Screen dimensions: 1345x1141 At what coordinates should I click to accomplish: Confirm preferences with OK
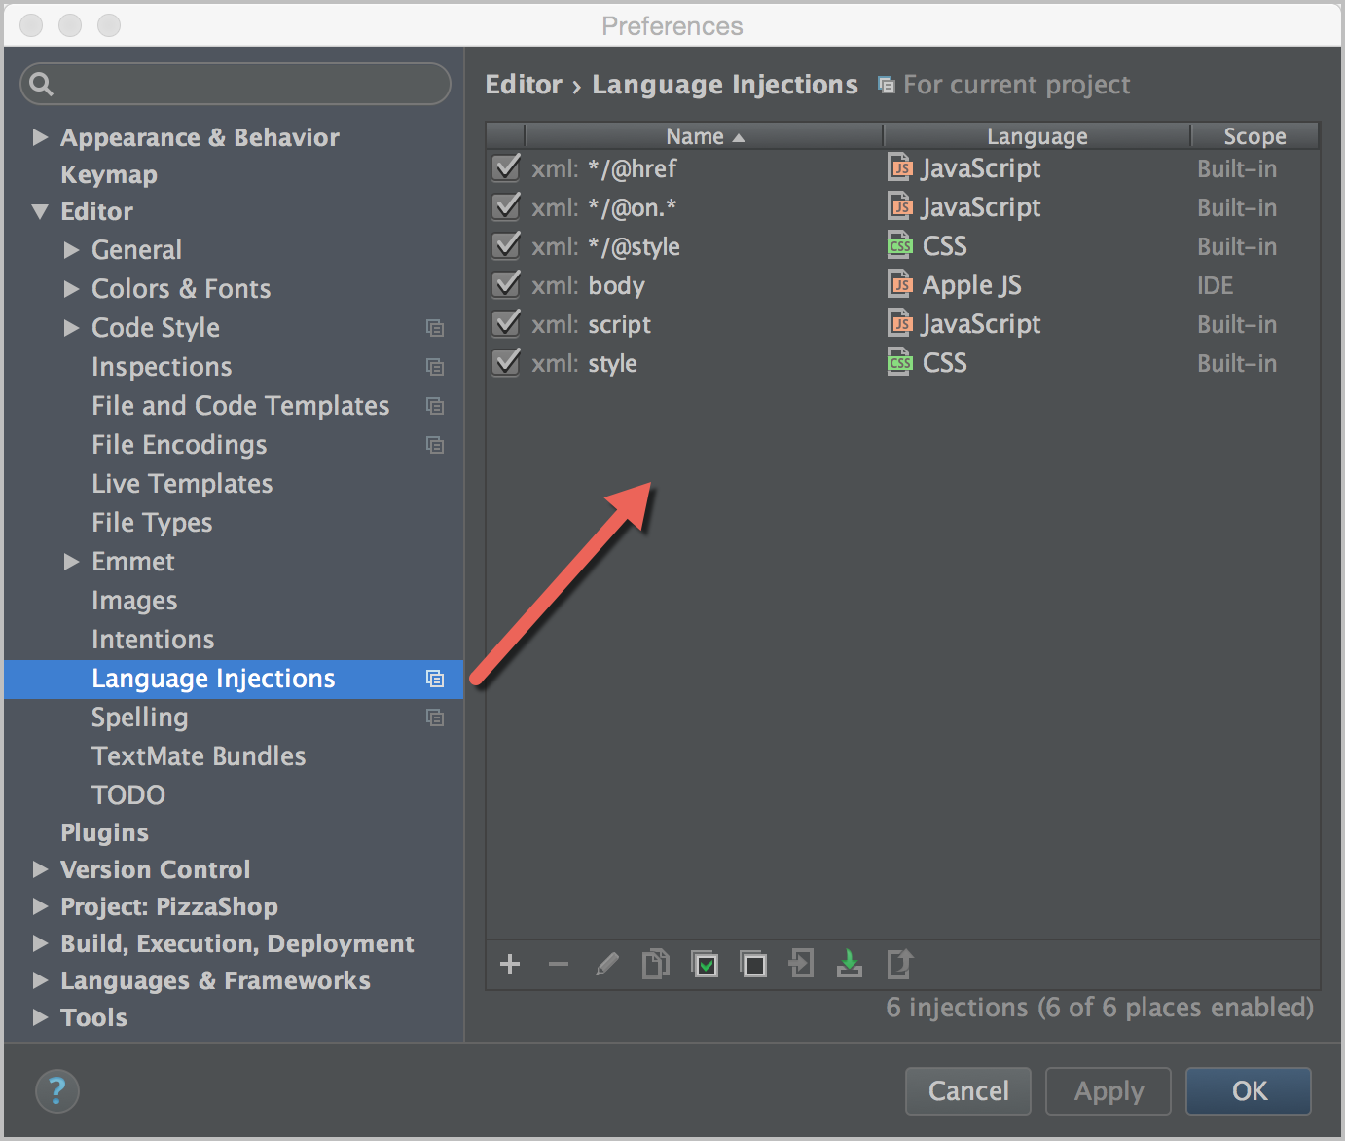click(x=1248, y=1091)
